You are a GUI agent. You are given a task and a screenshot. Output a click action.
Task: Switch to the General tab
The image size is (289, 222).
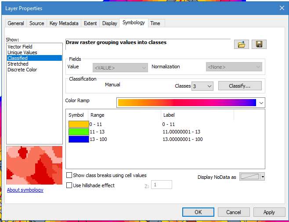(x=16, y=23)
